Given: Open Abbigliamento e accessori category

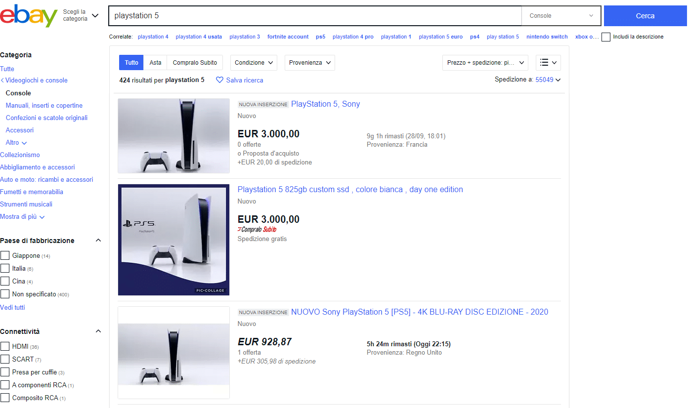Looking at the screenshot, I should [38, 167].
